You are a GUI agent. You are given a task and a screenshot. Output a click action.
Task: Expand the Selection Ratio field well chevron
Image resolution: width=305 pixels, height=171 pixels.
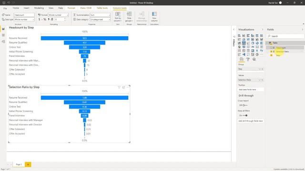(x=259, y=80)
